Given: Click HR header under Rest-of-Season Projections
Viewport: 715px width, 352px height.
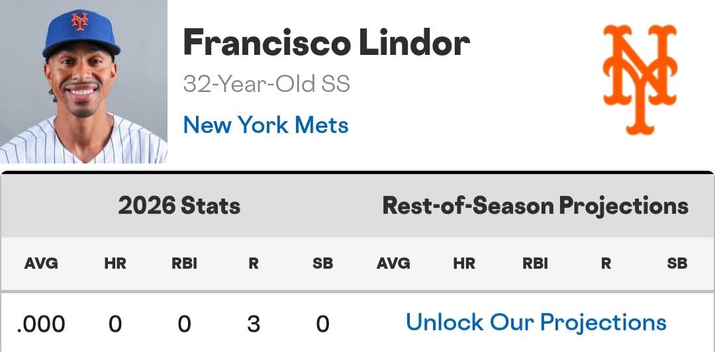Looking at the screenshot, I should [464, 263].
